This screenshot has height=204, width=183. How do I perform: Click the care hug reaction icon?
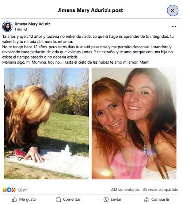click(13, 190)
